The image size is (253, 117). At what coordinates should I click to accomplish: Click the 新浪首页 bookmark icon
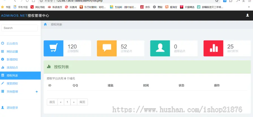coord(49,7)
